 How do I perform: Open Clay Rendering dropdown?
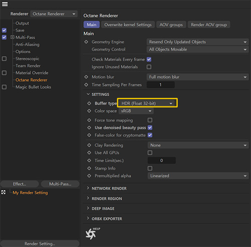click(x=198, y=145)
